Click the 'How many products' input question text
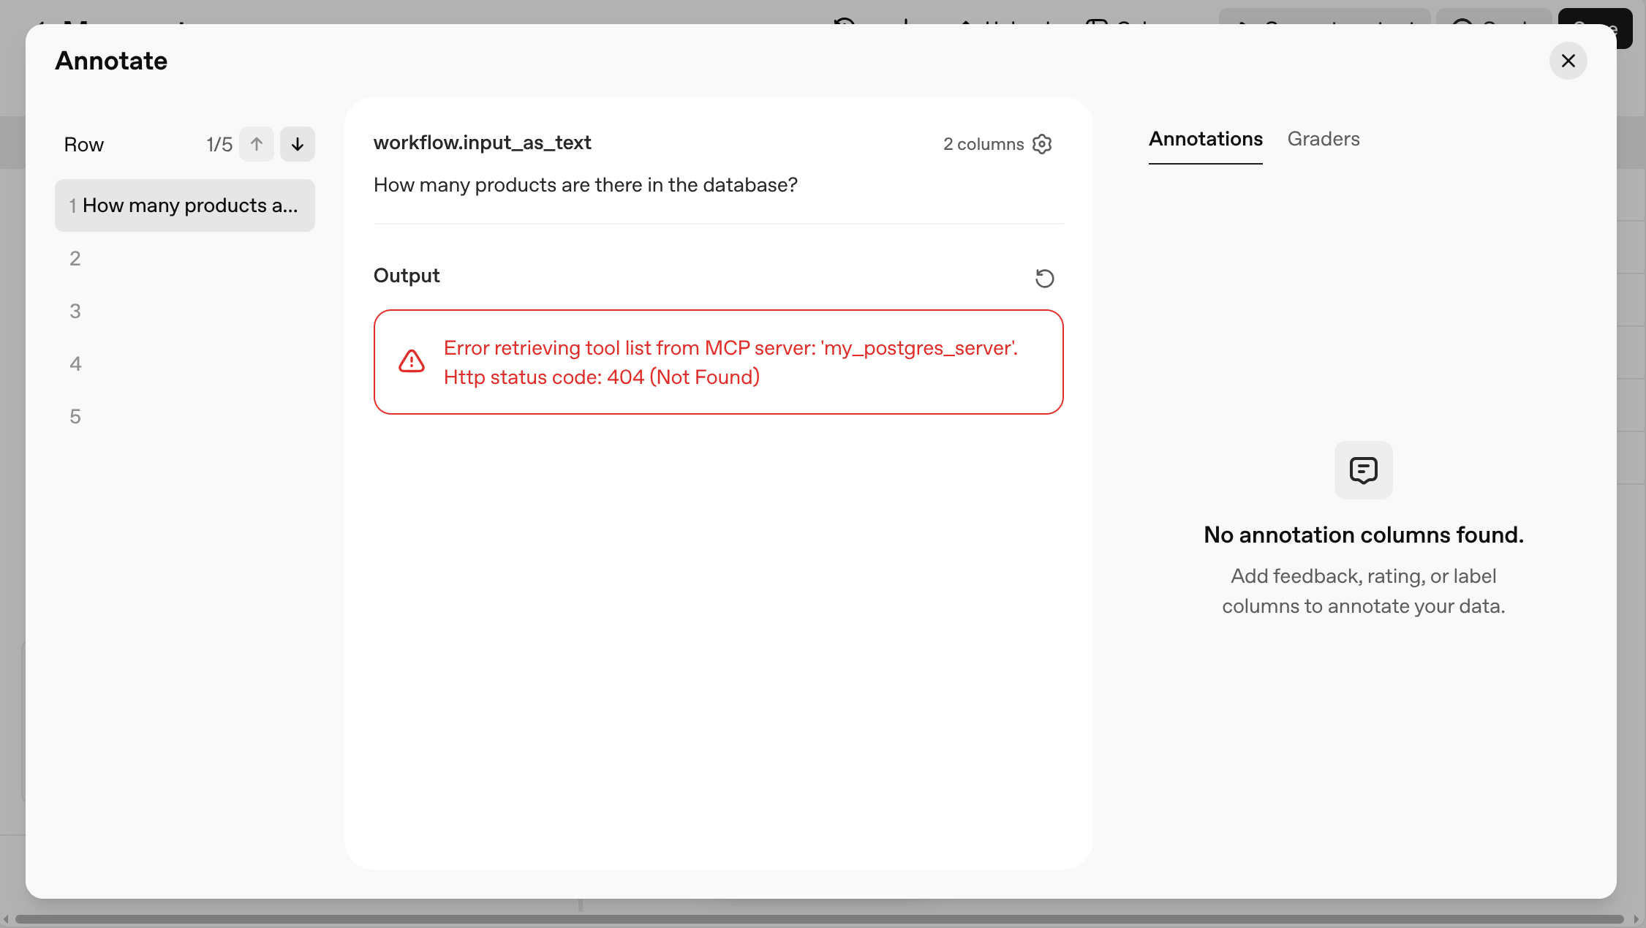The height and width of the screenshot is (928, 1646). click(x=585, y=185)
